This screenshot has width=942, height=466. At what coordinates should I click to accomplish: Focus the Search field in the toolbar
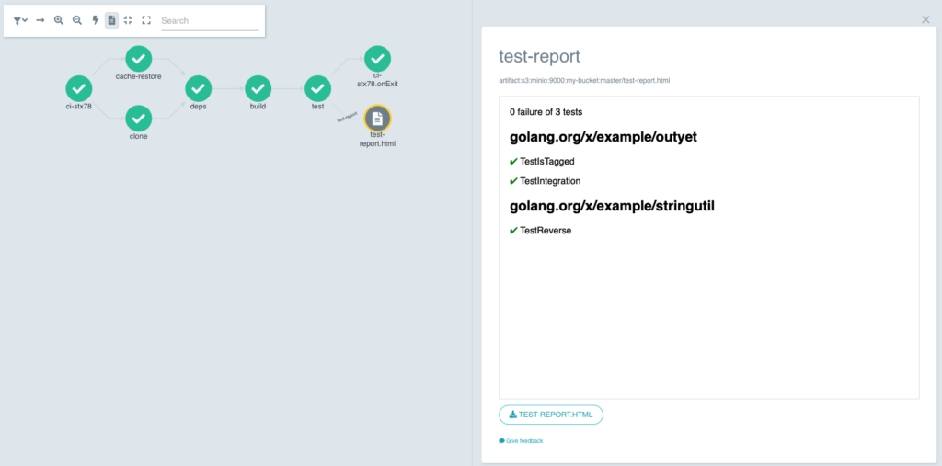(x=210, y=20)
